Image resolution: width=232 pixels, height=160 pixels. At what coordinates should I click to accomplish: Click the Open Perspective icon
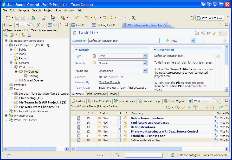(x=192, y=18)
